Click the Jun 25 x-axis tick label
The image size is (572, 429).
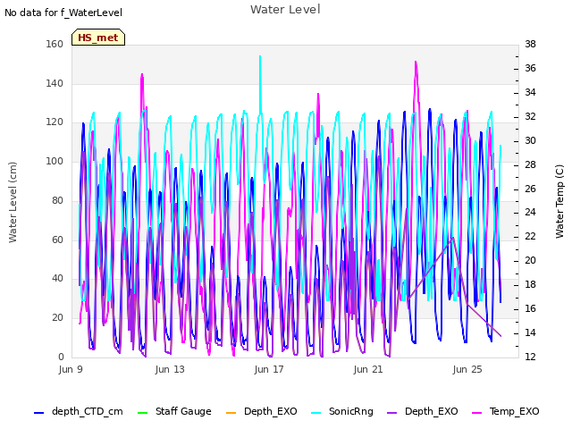(x=467, y=369)
